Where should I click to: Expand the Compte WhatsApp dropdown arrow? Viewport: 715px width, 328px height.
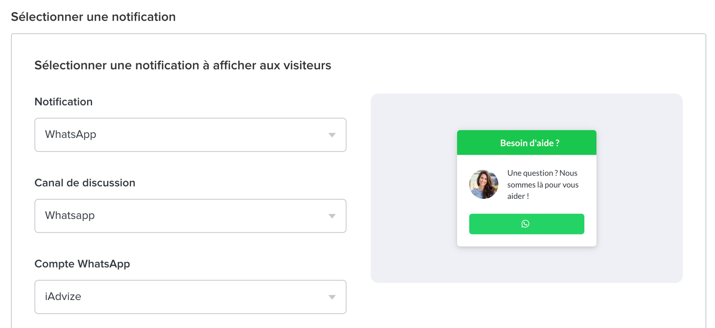(x=332, y=297)
